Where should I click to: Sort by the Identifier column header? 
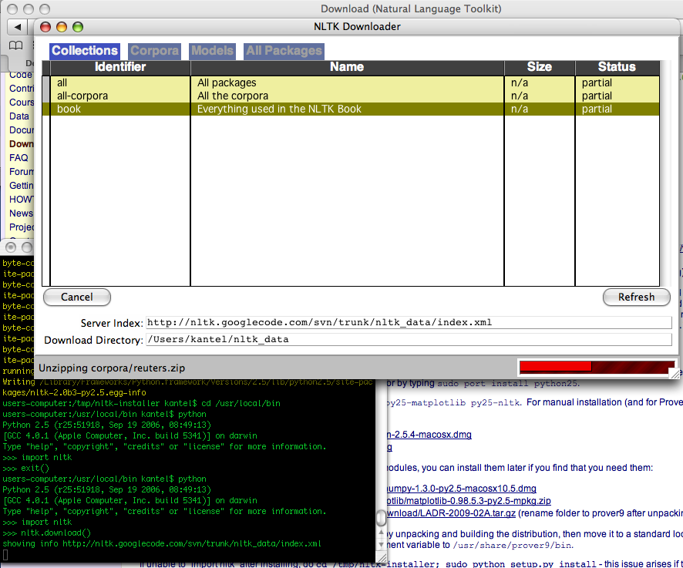[120, 67]
